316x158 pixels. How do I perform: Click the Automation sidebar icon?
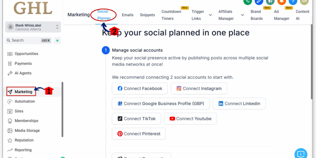click(x=10, y=102)
